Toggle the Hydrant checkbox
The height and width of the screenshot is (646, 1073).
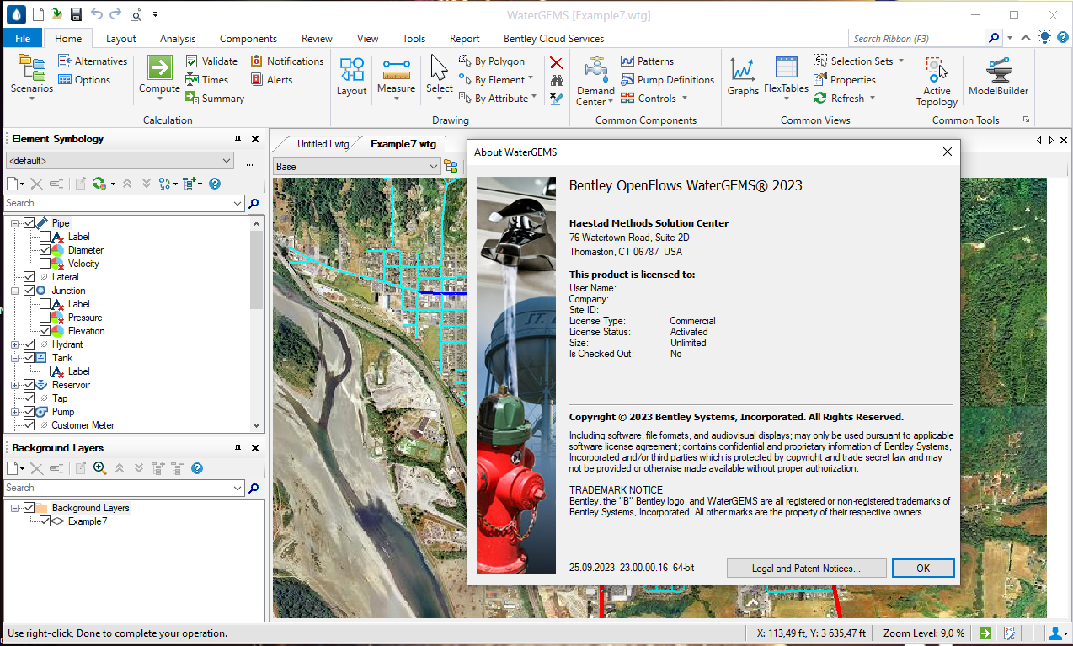[x=29, y=344]
